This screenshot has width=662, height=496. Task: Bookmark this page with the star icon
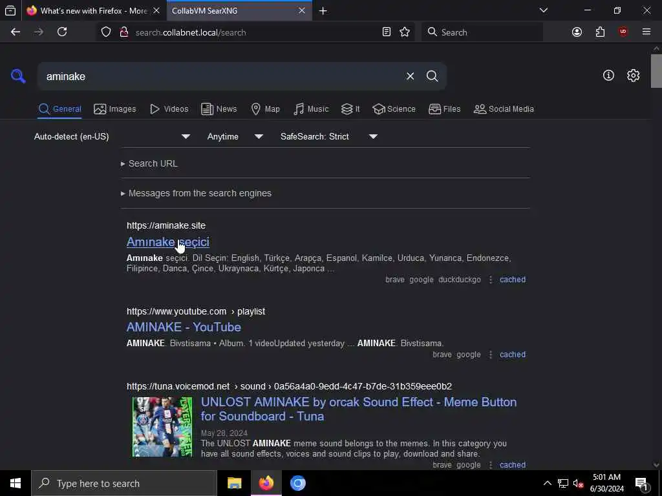(405, 32)
